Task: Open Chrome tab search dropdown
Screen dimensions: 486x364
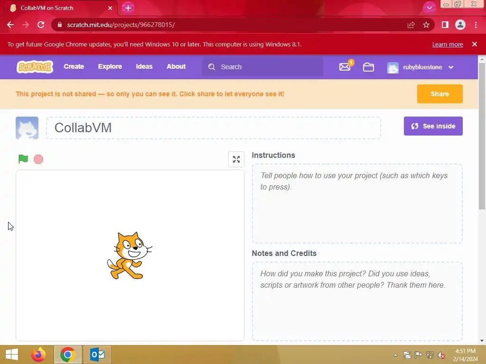Action: pos(429,8)
